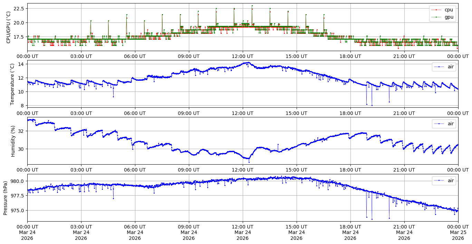Click '12:00 UT' tick below the CPU/GPU plot

pyautogui.click(x=242, y=56)
